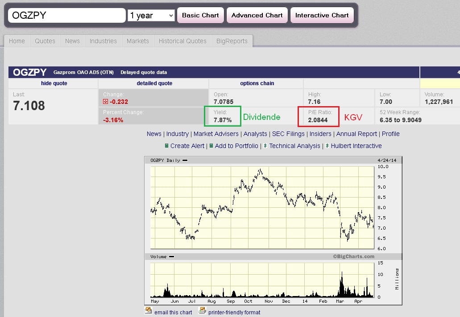Toggle hide quote to collapse the quote panel

[54, 83]
